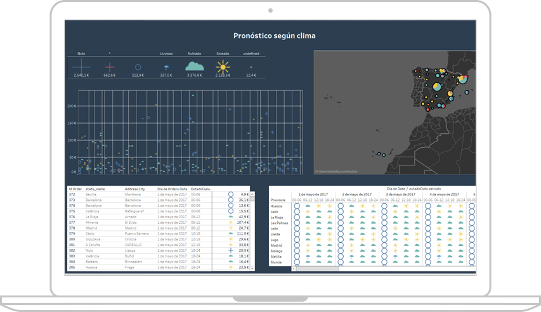This screenshot has height=312, width=541.
Task: Click the scroll down arrow of orders table
Action: pos(252,268)
